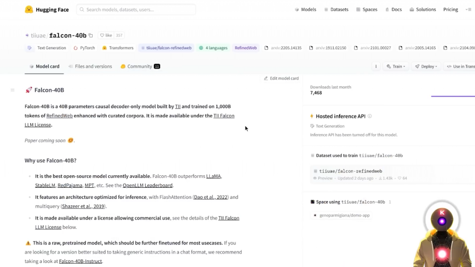
Task: Open the Solutions menu
Action: [423, 10]
